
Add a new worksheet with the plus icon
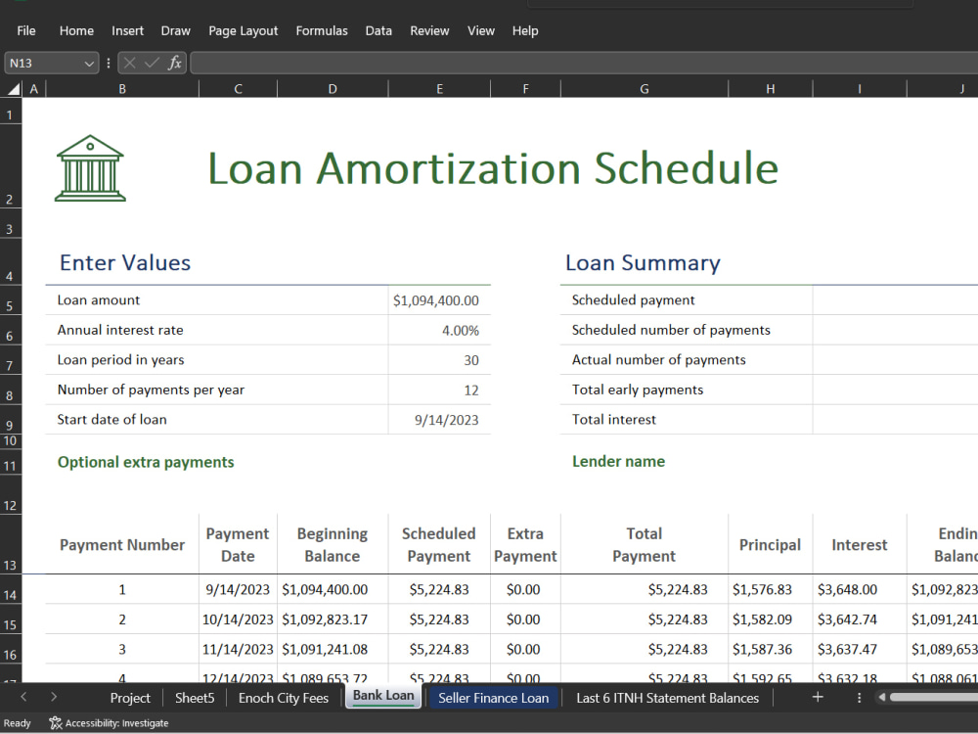pos(818,698)
